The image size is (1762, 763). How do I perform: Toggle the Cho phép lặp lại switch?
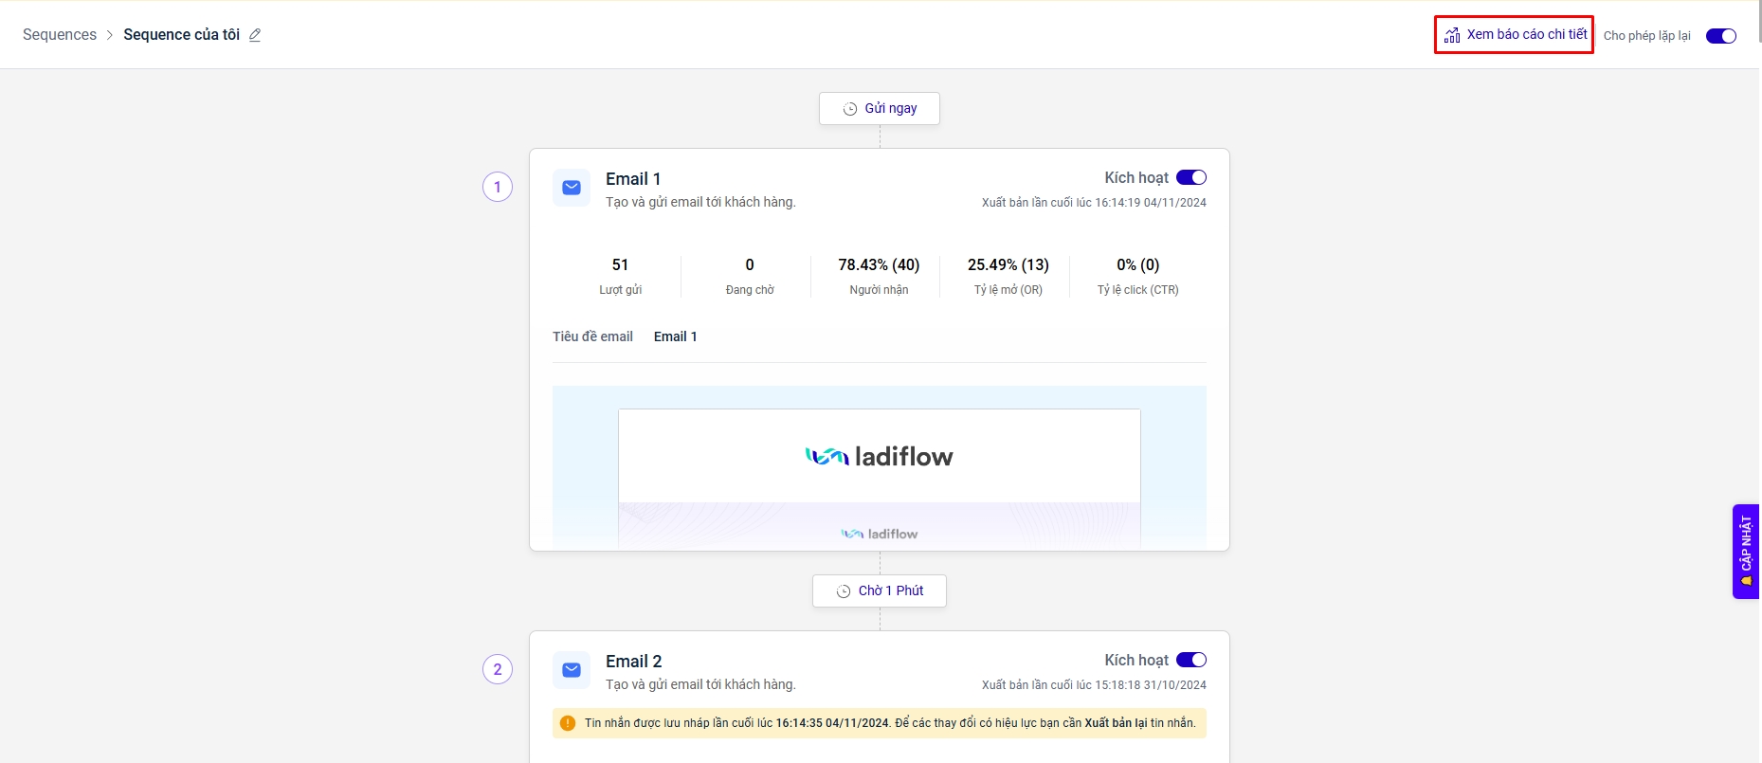click(1720, 36)
